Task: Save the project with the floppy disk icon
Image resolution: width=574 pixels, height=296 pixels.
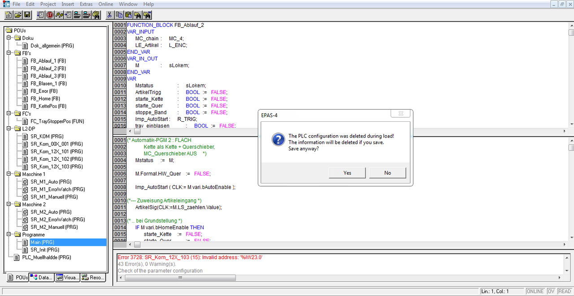Action: tap(27, 15)
